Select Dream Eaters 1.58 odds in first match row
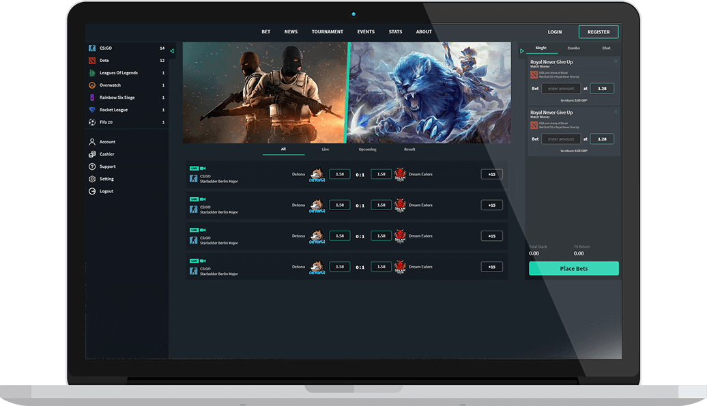Screen dimensions: 707x406 (x=381, y=174)
